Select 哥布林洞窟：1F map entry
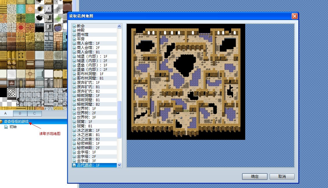 coord(94,74)
